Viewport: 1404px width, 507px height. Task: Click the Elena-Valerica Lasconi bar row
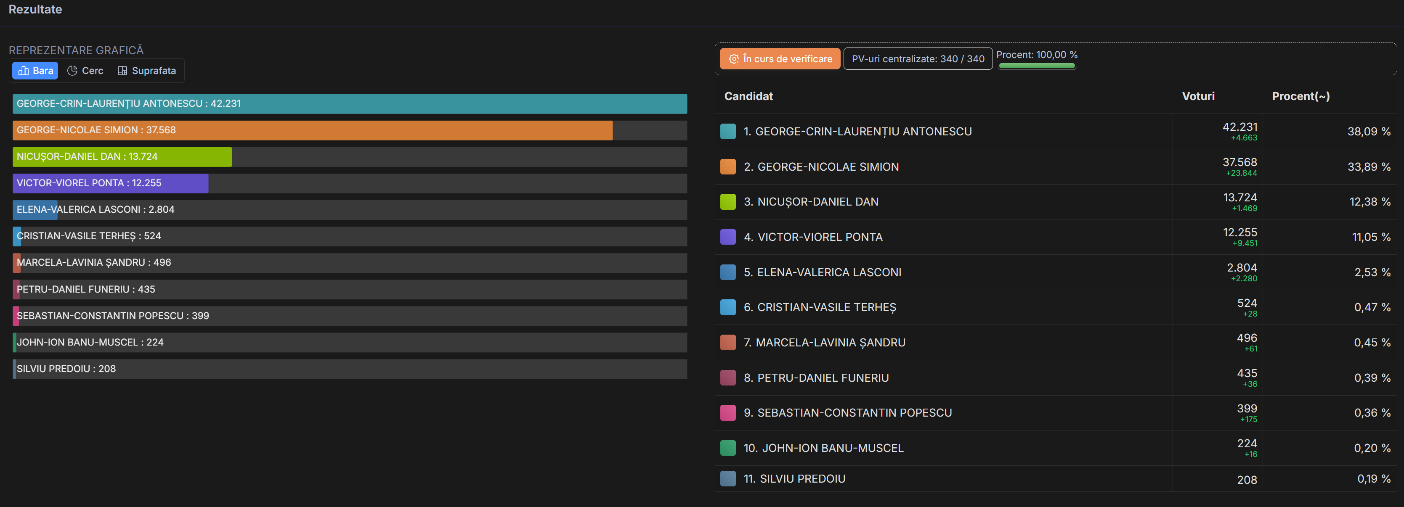tap(350, 210)
